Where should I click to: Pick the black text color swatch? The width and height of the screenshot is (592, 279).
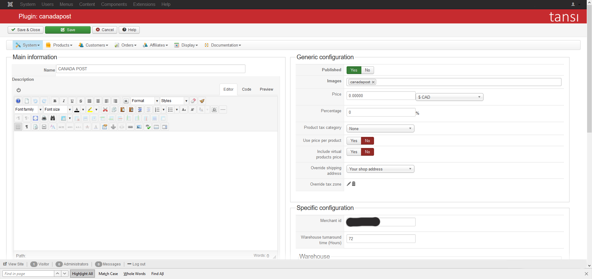pos(77,109)
